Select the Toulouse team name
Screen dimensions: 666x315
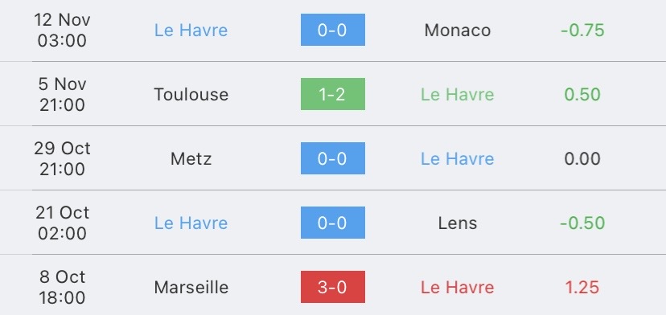pos(191,94)
